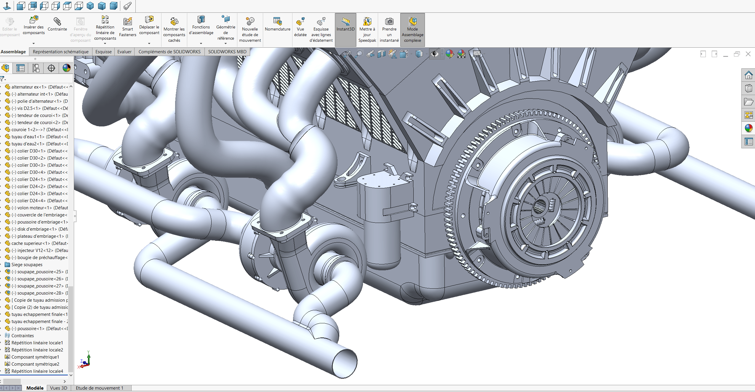Expand the Contraintes tree node
This screenshot has height=392, width=755.
tap(1, 336)
